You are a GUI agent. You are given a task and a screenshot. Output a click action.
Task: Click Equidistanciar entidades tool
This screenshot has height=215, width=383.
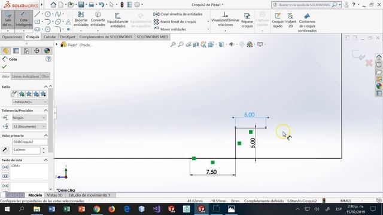tap(118, 20)
